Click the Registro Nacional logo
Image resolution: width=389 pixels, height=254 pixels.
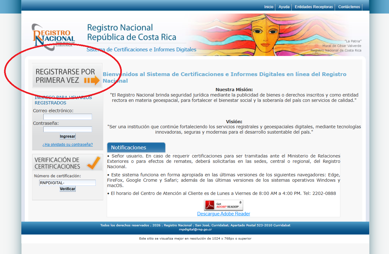click(x=53, y=37)
